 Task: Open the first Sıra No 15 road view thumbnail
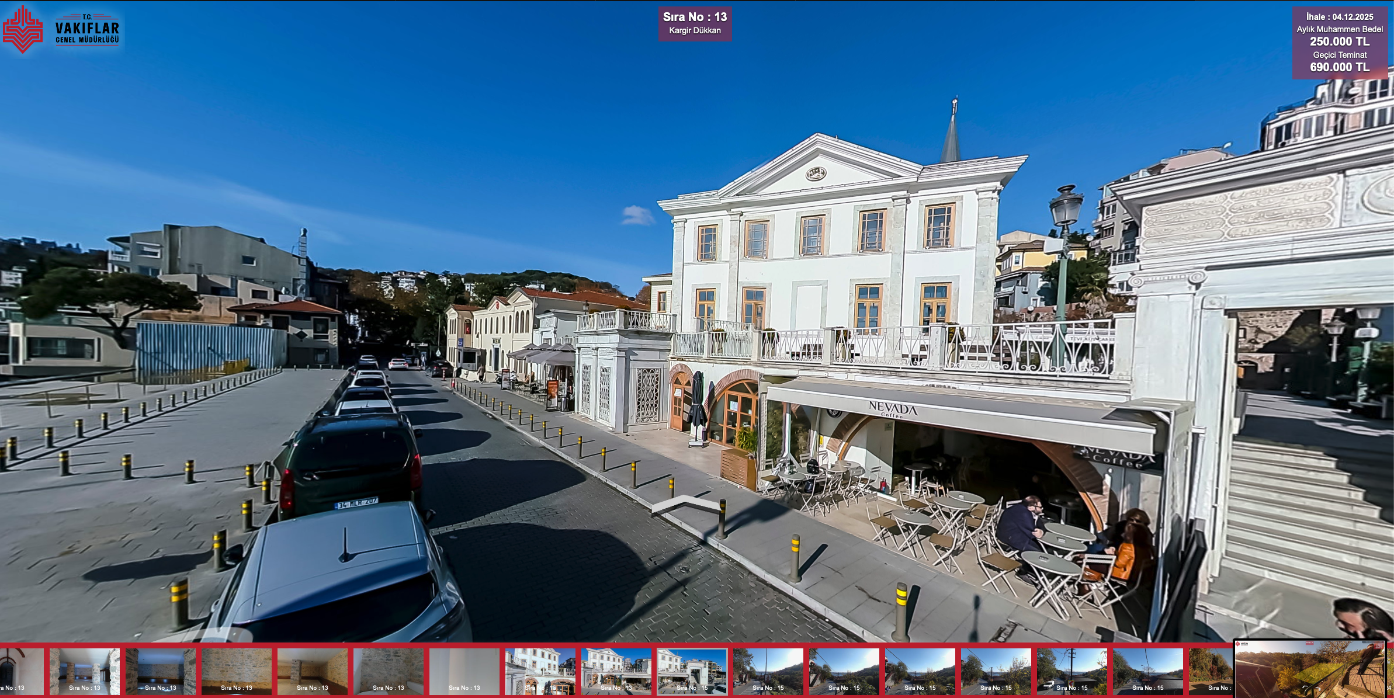tap(768, 671)
